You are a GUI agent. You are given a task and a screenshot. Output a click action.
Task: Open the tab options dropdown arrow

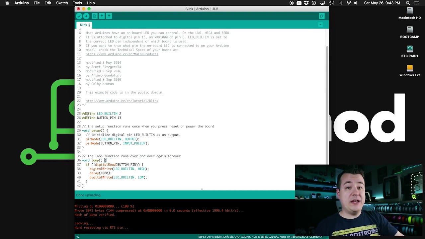[320, 25]
